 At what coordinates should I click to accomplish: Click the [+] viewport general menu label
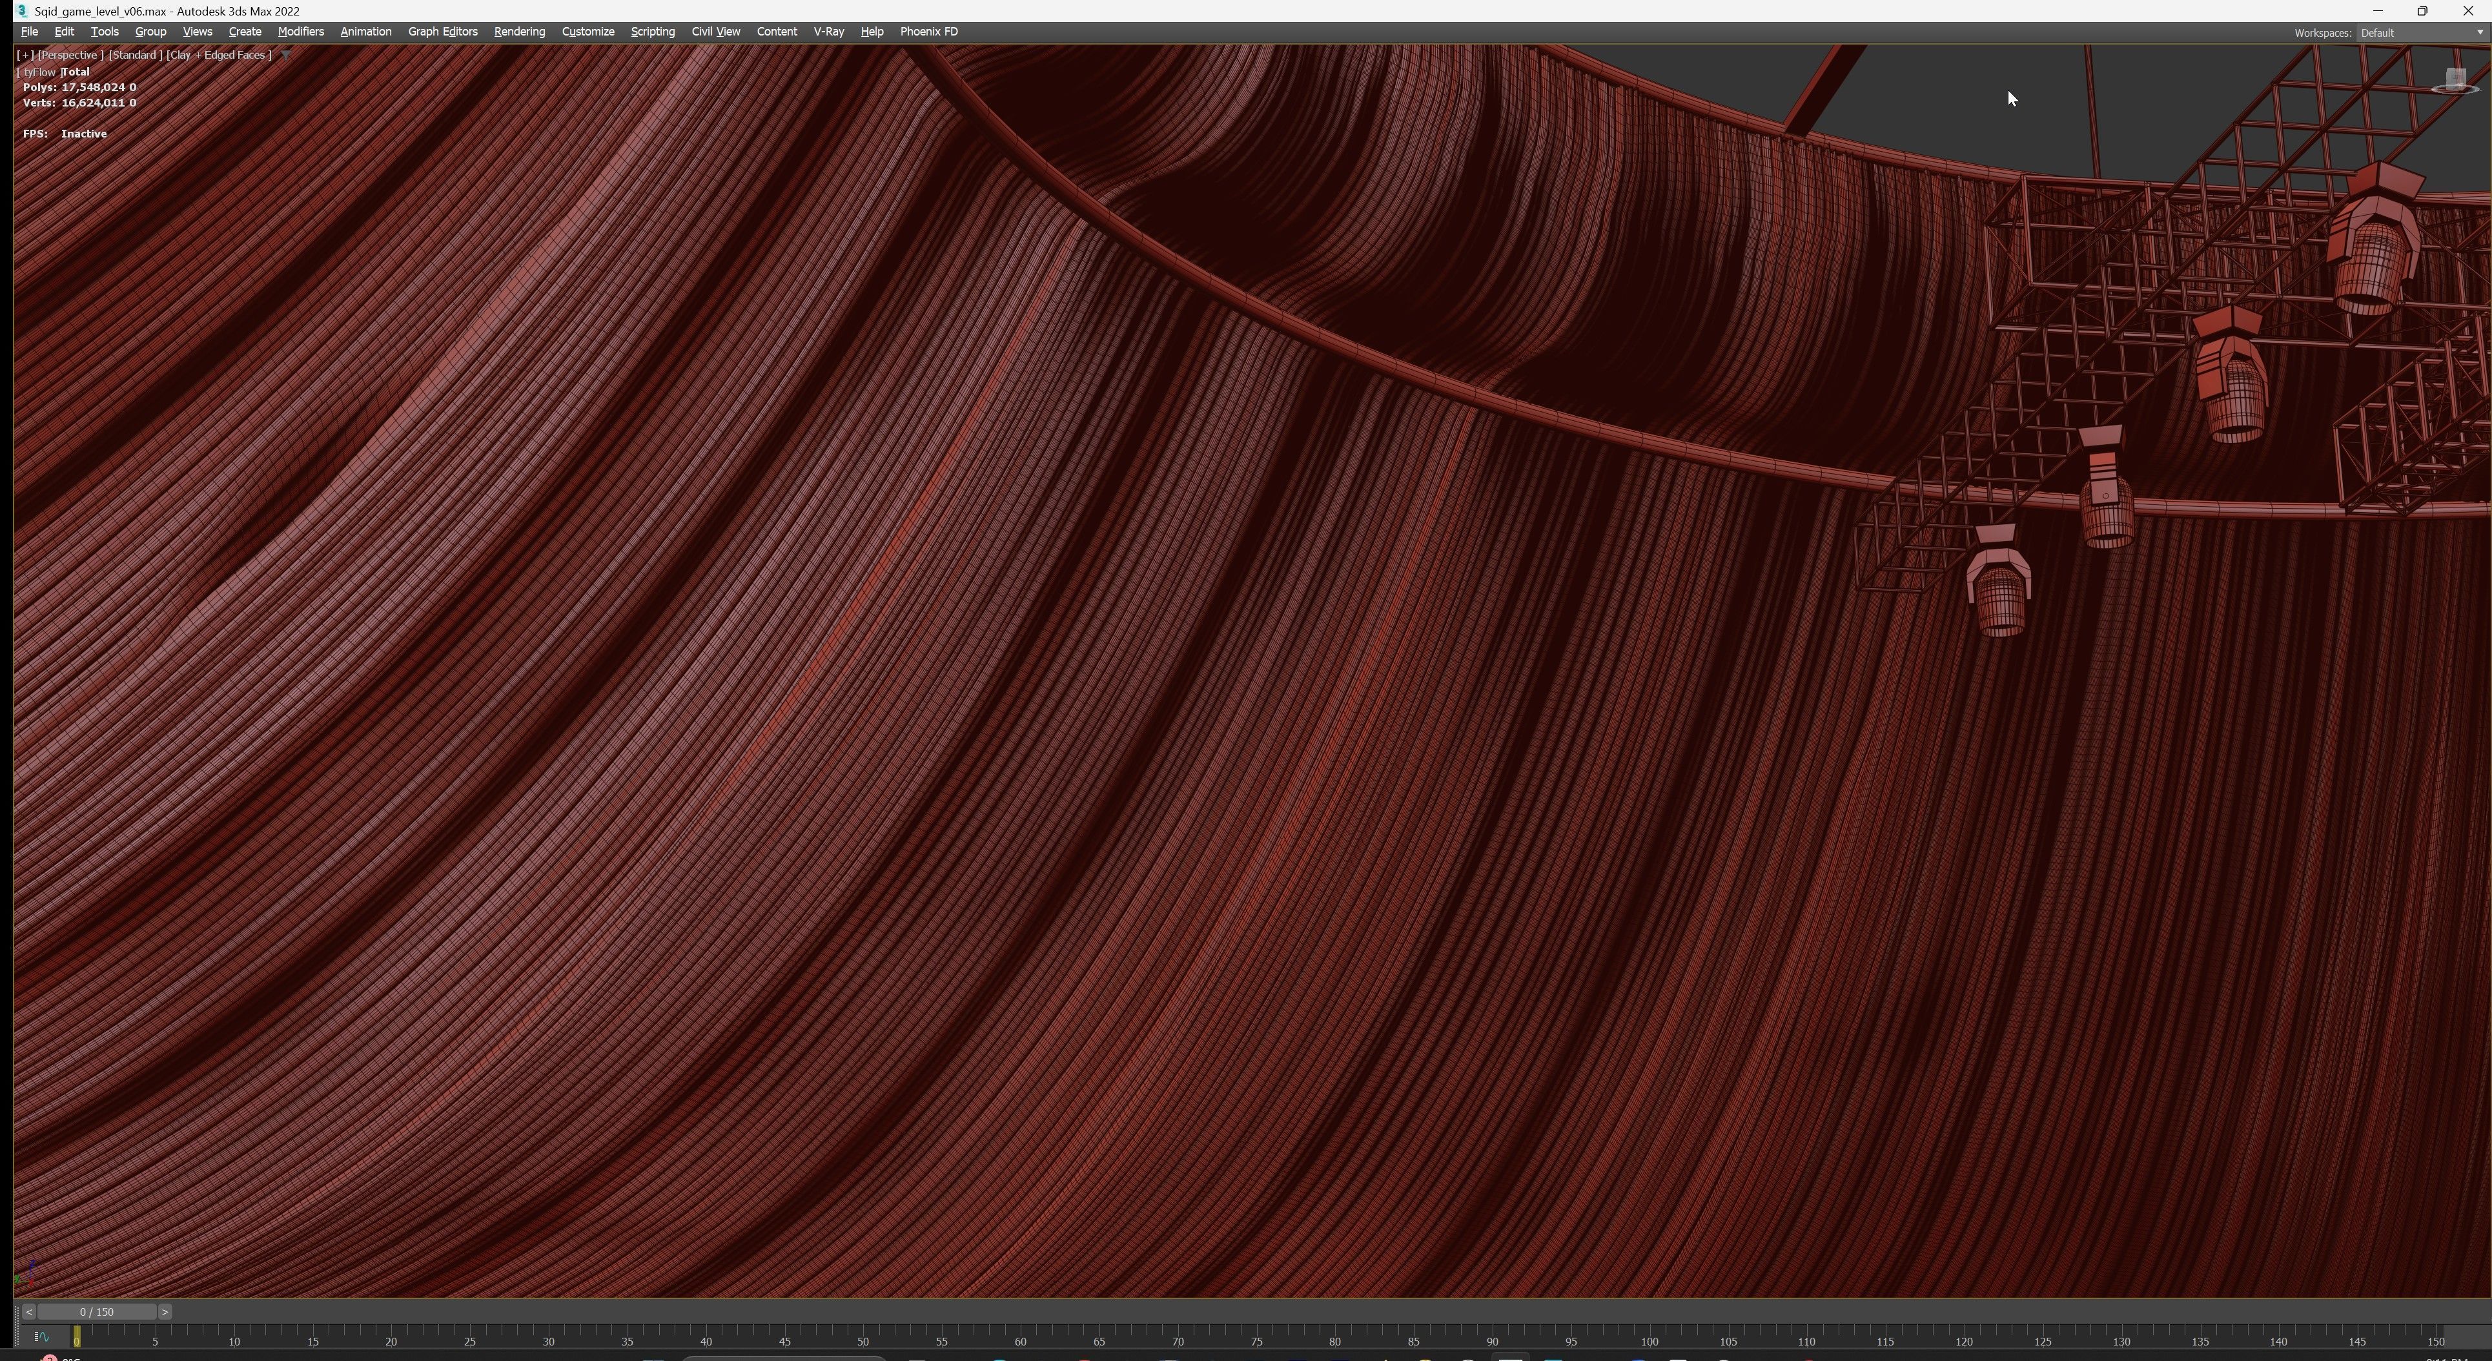pos(25,55)
